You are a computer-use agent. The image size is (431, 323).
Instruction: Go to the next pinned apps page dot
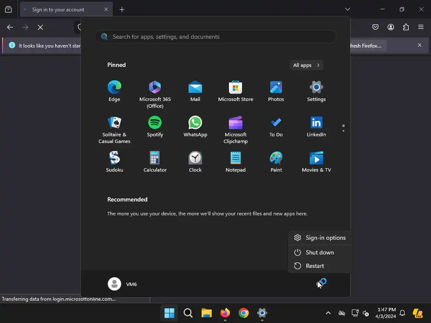(x=343, y=131)
